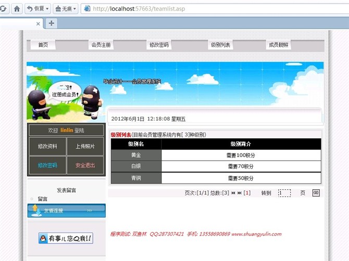Click the linlin username link
This screenshot has width=349, height=261.
pyautogui.click(x=67, y=130)
